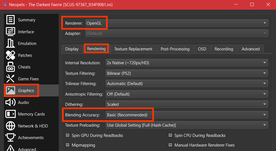Screen dimensions: 276x151
Task: Click the Texture Preloading label
Action: (82, 125)
